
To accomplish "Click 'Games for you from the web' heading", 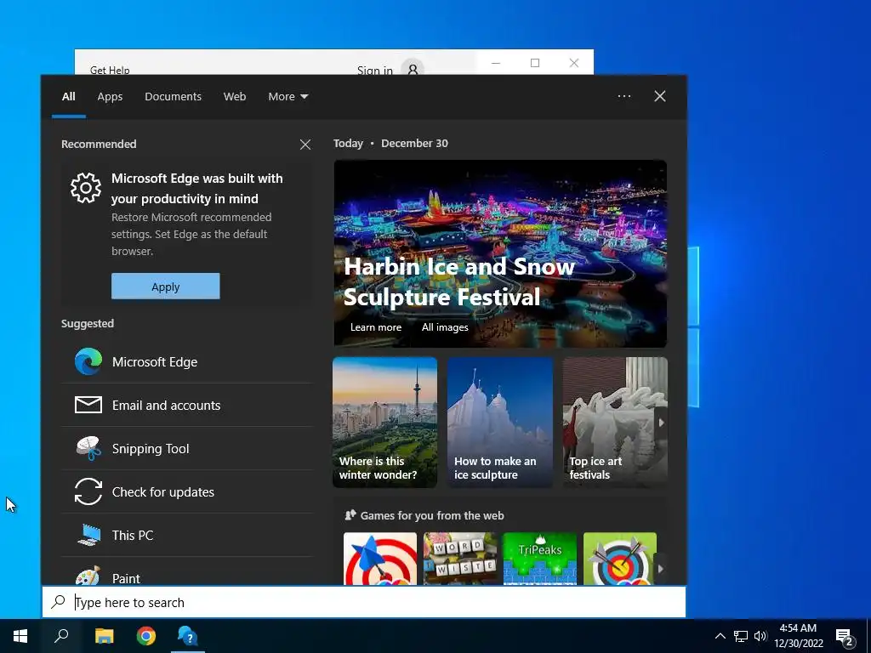I will 431,516.
